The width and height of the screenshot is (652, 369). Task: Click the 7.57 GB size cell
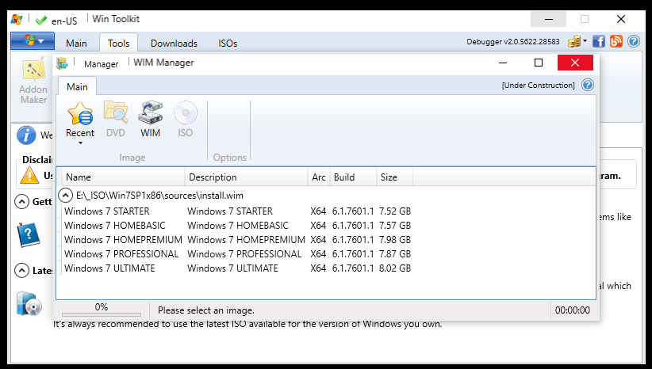[394, 226]
